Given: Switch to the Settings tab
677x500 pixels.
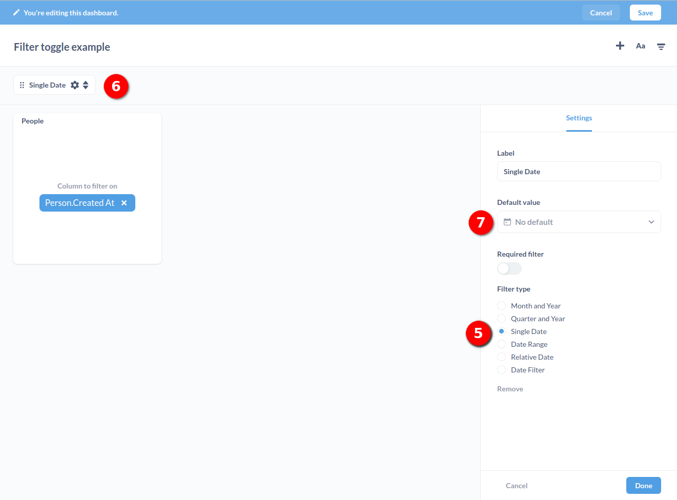Looking at the screenshot, I should click(x=579, y=118).
